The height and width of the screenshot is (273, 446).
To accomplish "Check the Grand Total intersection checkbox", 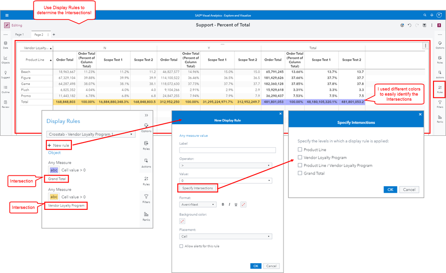I will 300,173.
